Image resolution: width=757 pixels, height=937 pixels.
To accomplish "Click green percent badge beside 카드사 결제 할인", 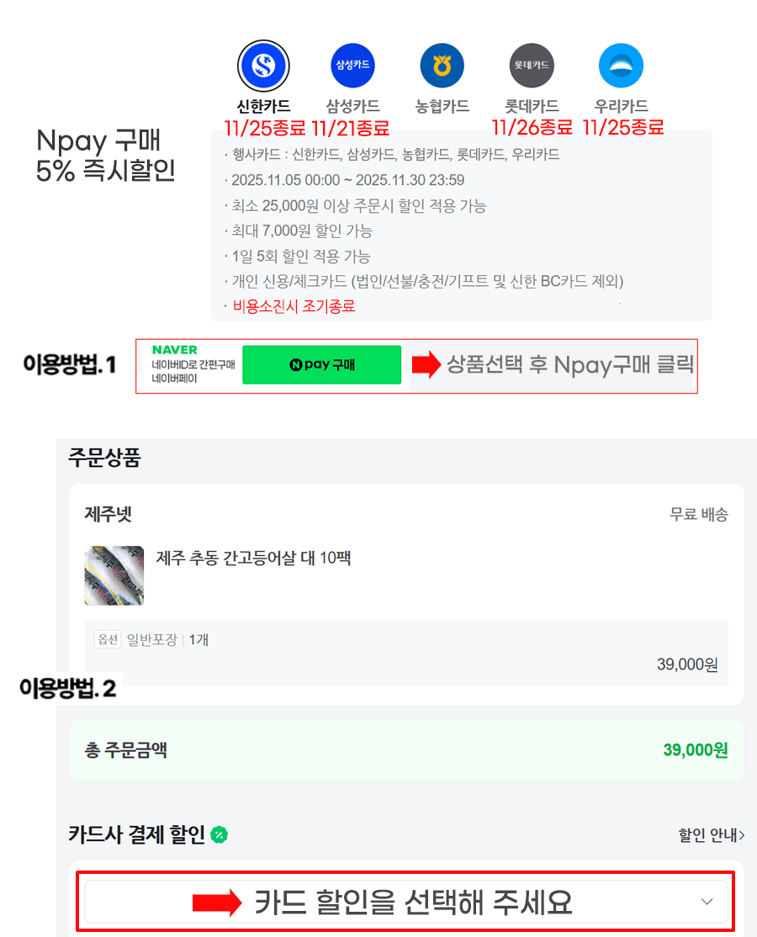I will click(220, 835).
